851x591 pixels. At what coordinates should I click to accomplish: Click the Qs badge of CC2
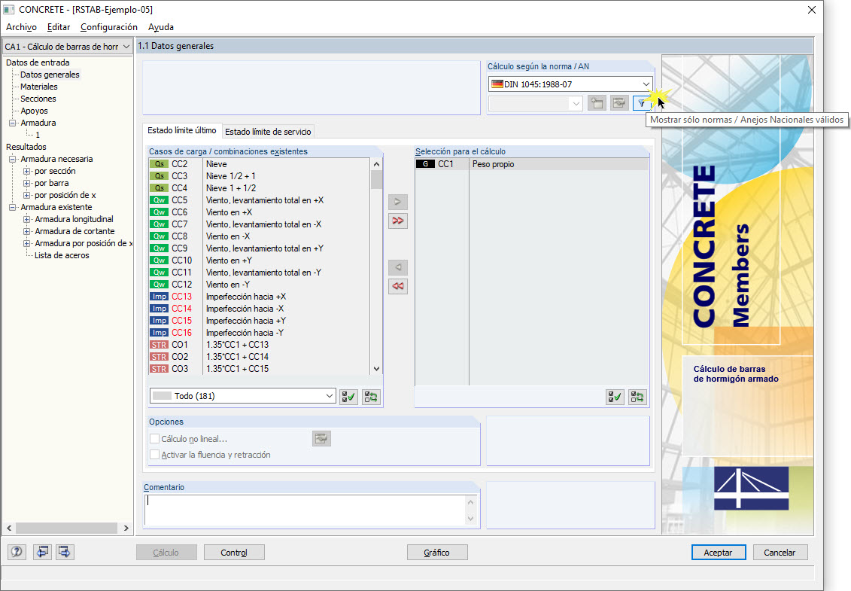[159, 164]
